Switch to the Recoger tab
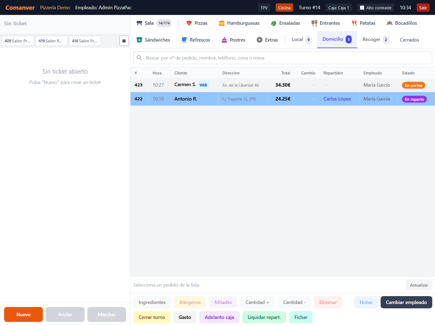The image size is (435, 326). click(x=375, y=40)
